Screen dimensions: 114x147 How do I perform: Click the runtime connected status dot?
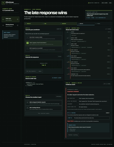click(89, 3)
